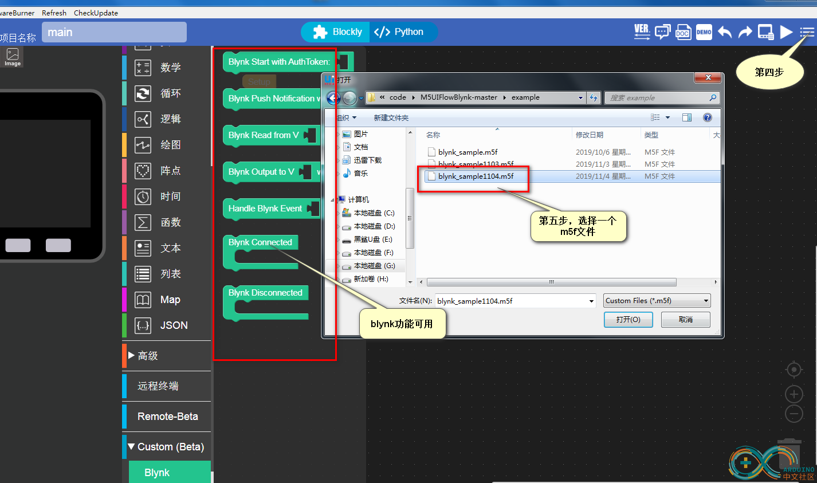The width and height of the screenshot is (817, 483).
Task: Go back in file dialog navigation
Action: [x=333, y=98]
